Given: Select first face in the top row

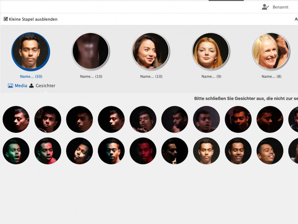Looking at the screenshot, I should pyautogui.click(x=16, y=119).
